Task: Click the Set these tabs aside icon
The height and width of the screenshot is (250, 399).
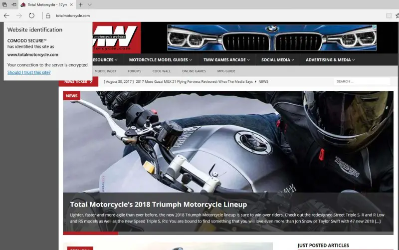Action: pos(14,4)
